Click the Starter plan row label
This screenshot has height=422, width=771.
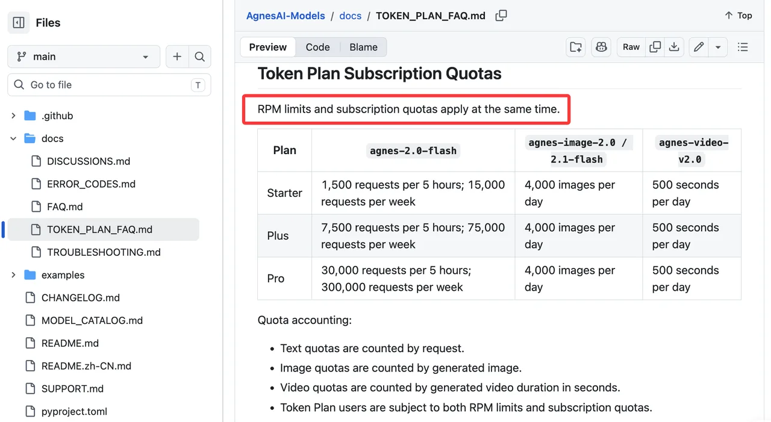(x=284, y=193)
